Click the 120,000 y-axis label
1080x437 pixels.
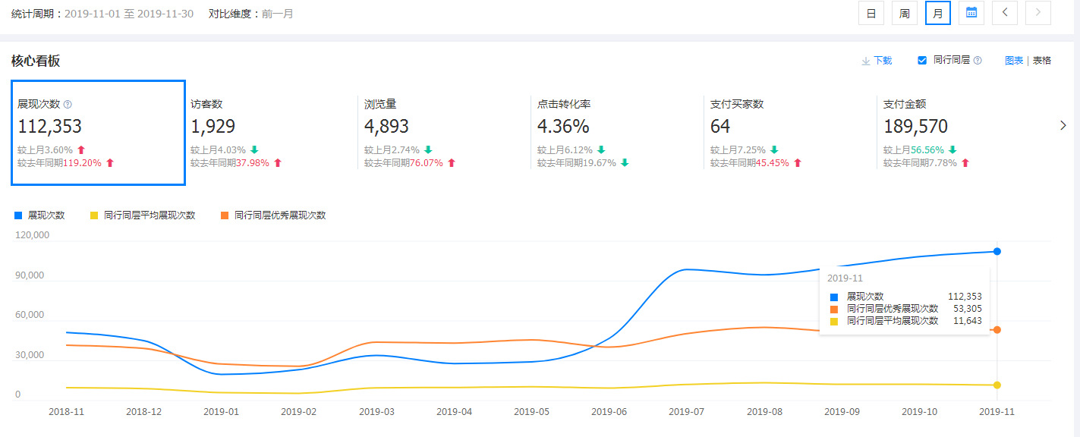(x=33, y=235)
